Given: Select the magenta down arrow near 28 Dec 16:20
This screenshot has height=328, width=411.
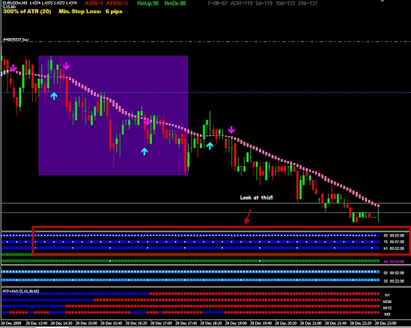Looking at the screenshot, I should tap(147, 122).
